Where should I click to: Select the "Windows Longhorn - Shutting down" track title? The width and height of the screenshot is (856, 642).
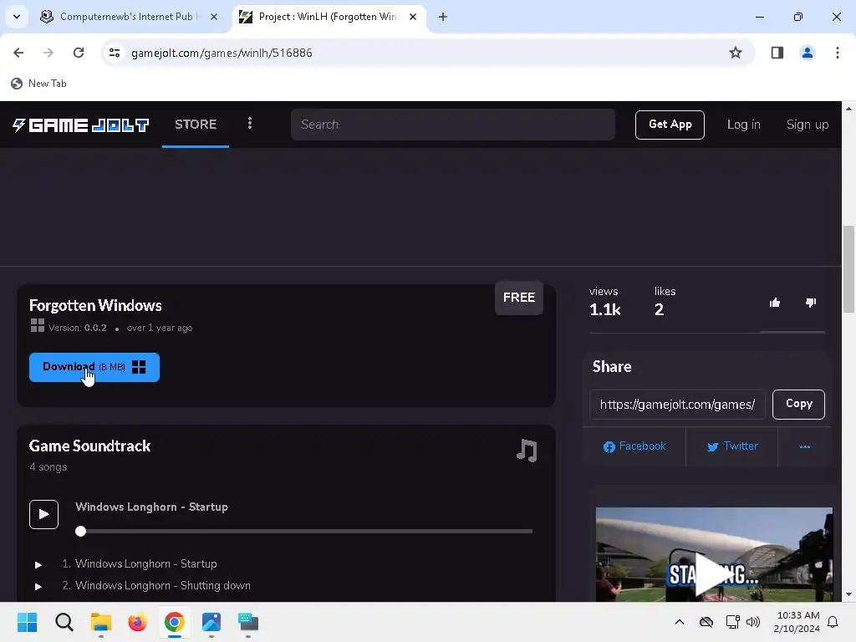pyautogui.click(x=163, y=586)
